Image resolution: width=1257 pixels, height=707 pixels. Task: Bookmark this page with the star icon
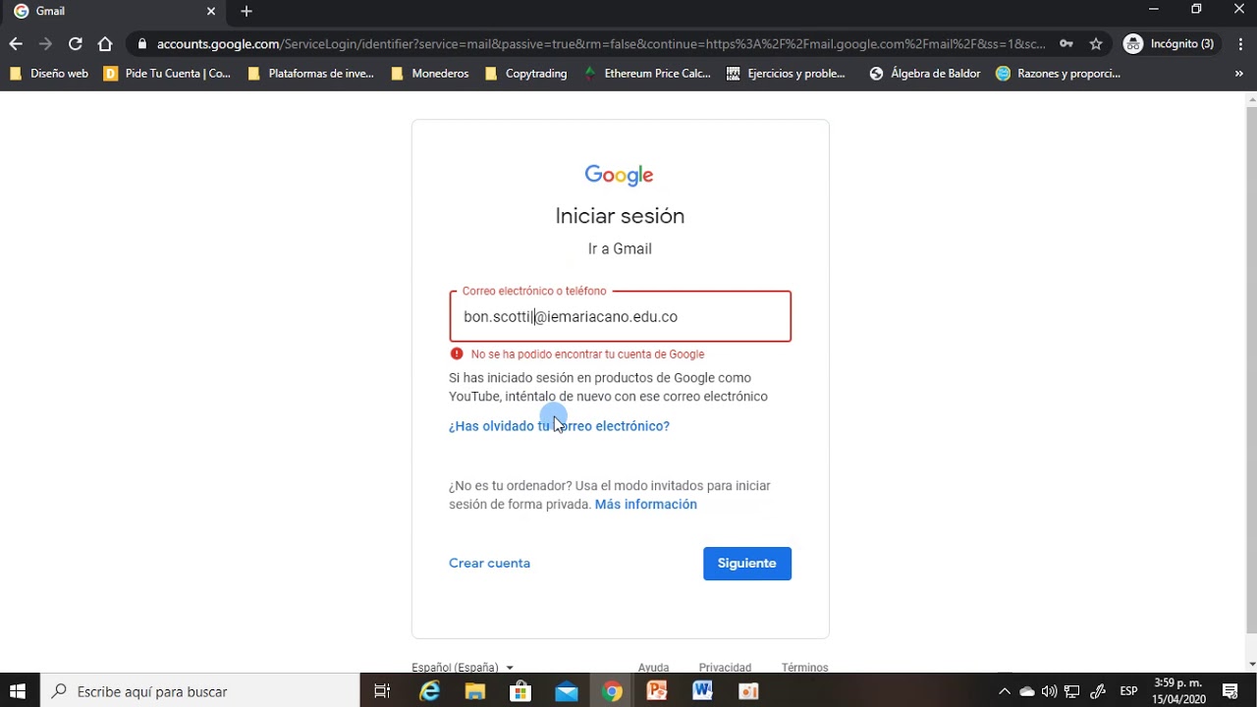pos(1096,44)
